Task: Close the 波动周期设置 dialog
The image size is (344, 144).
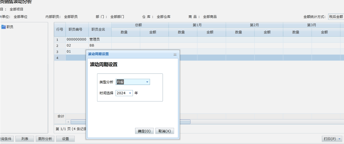Action: (175, 54)
